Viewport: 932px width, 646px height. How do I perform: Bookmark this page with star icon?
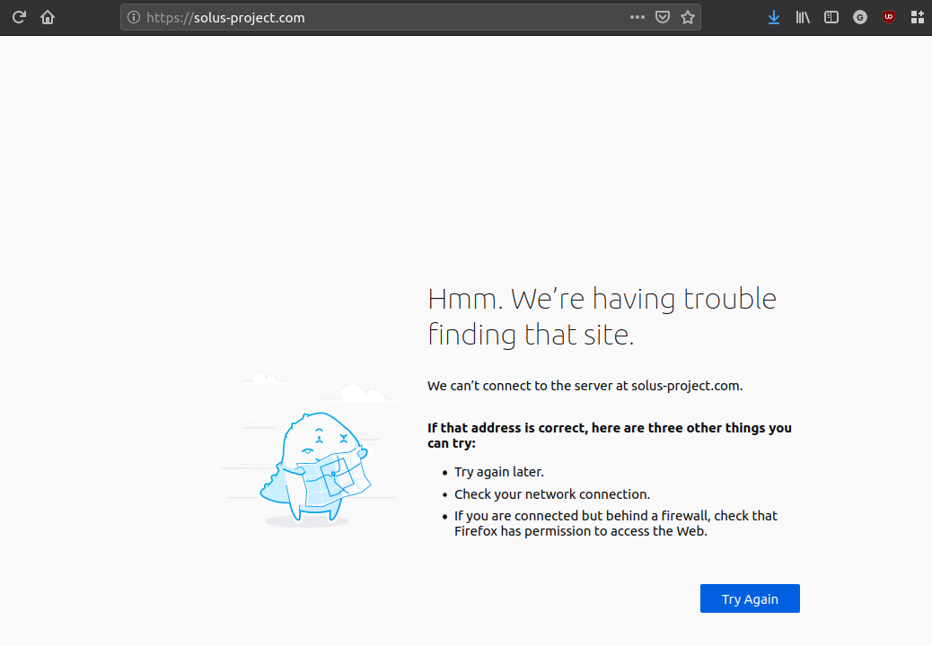coord(688,17)
